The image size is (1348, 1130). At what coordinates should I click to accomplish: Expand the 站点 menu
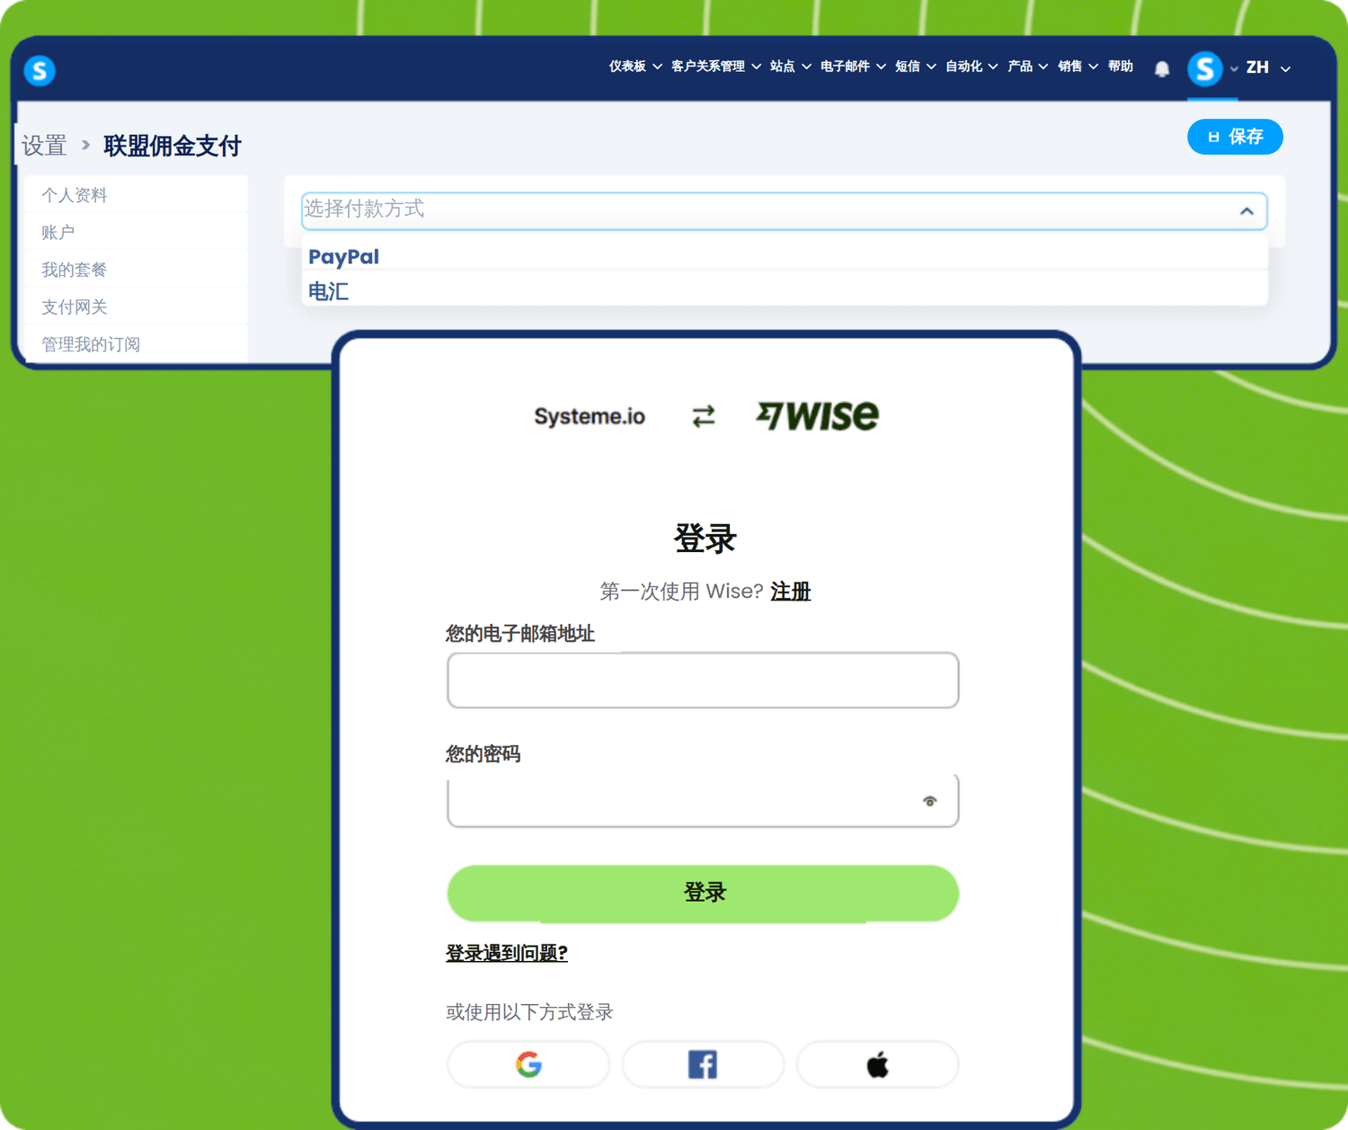click(x=791, y=67)
